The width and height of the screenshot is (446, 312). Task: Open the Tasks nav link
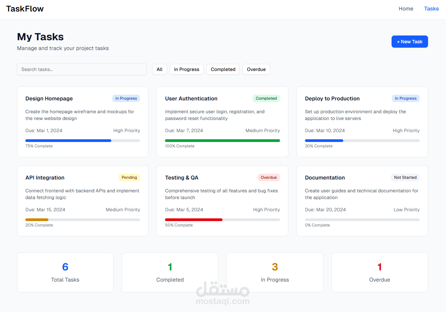(x=431, y=9)
